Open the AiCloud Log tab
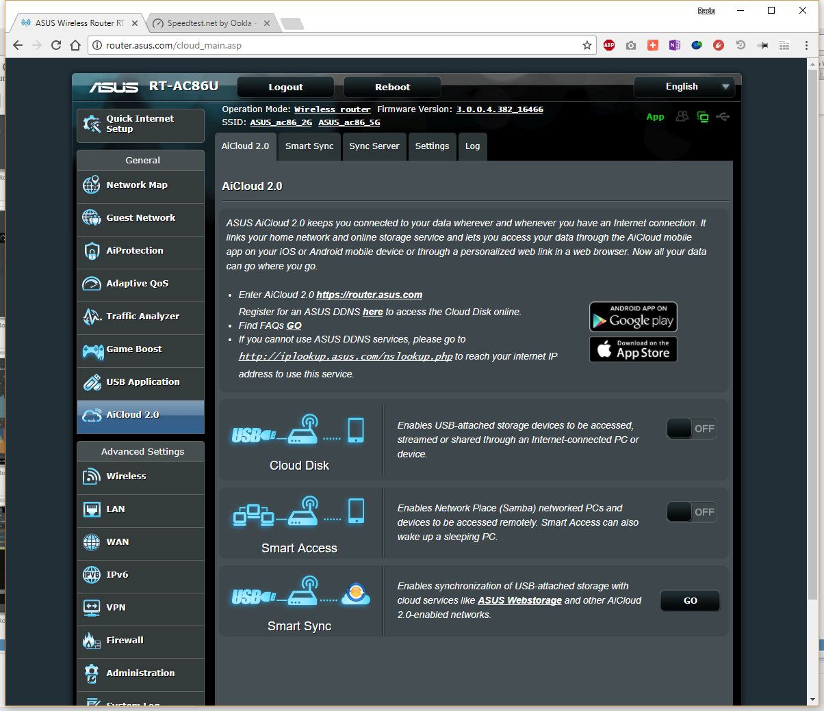The image size is (824, 711). (x=473, y=146)
